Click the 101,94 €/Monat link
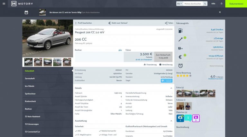The height and width of the screenshot is (137, 247). click(x=216, y=56)
